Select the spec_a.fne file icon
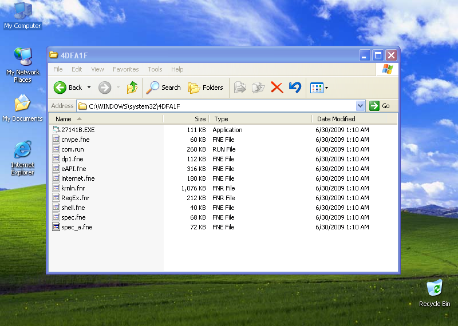 pyautogui.click(x=56, y=226)
